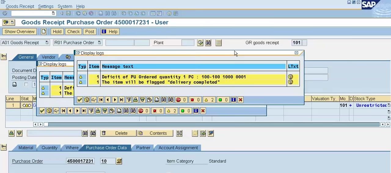Image resolution: width=391 pixels, height=173 pixels.
Task: Print messages from front Display logs dialog
Action: 157,100
